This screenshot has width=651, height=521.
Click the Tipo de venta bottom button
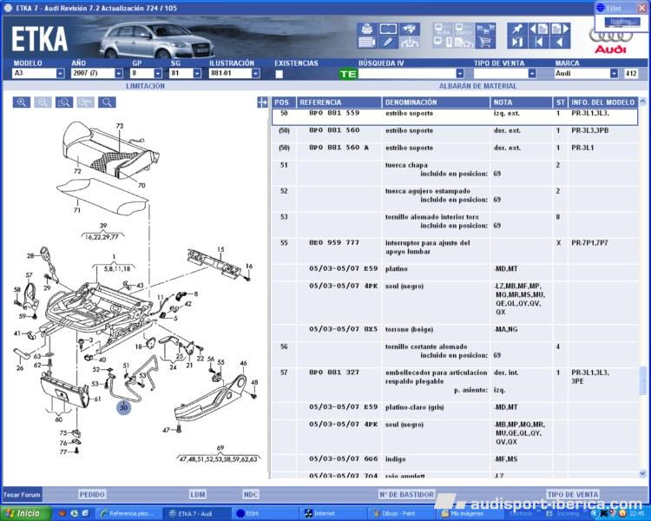coord(573,494)
